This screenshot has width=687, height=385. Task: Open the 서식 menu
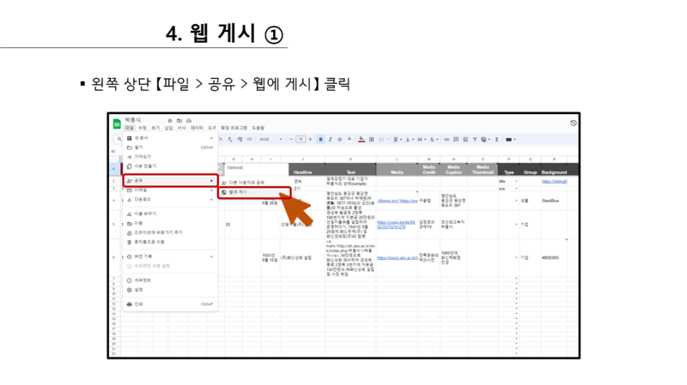tap(182, 128)
